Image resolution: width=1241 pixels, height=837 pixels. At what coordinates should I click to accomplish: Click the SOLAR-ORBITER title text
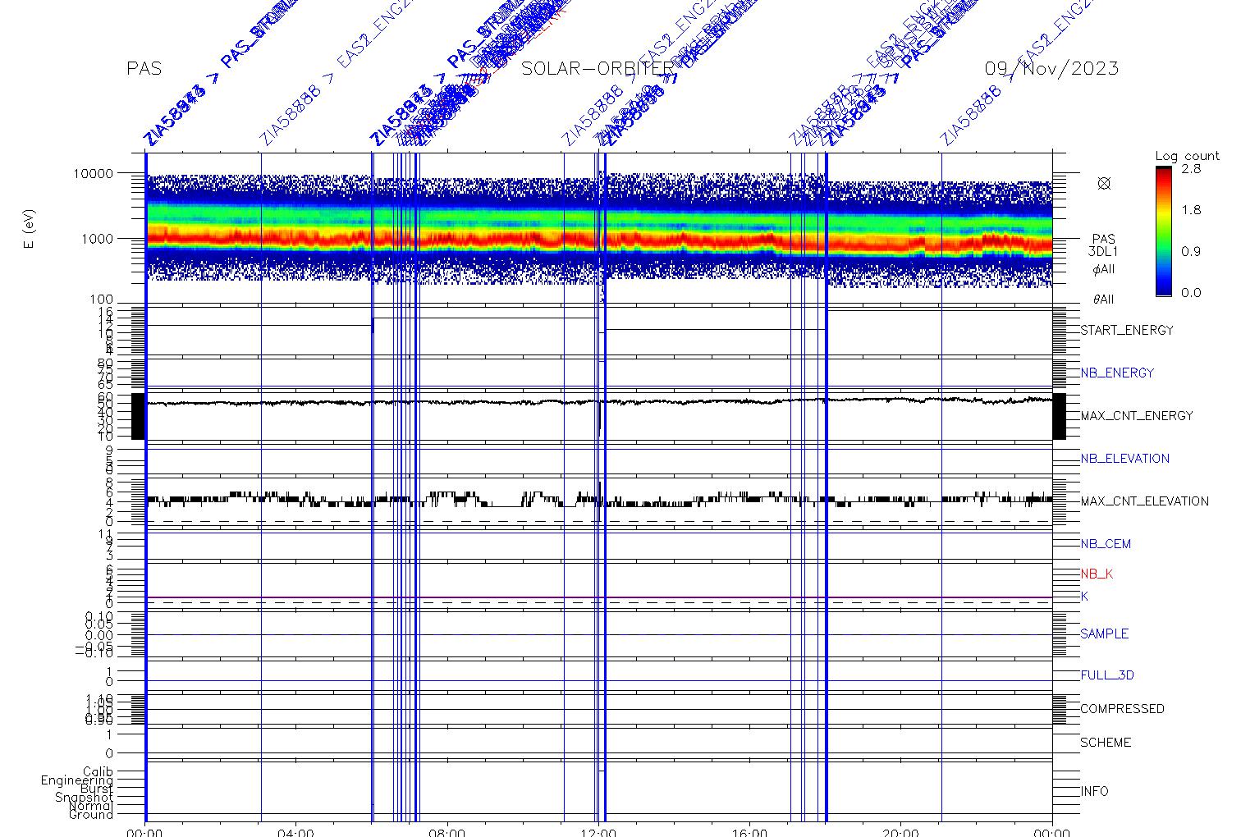[x=598, y=69]
